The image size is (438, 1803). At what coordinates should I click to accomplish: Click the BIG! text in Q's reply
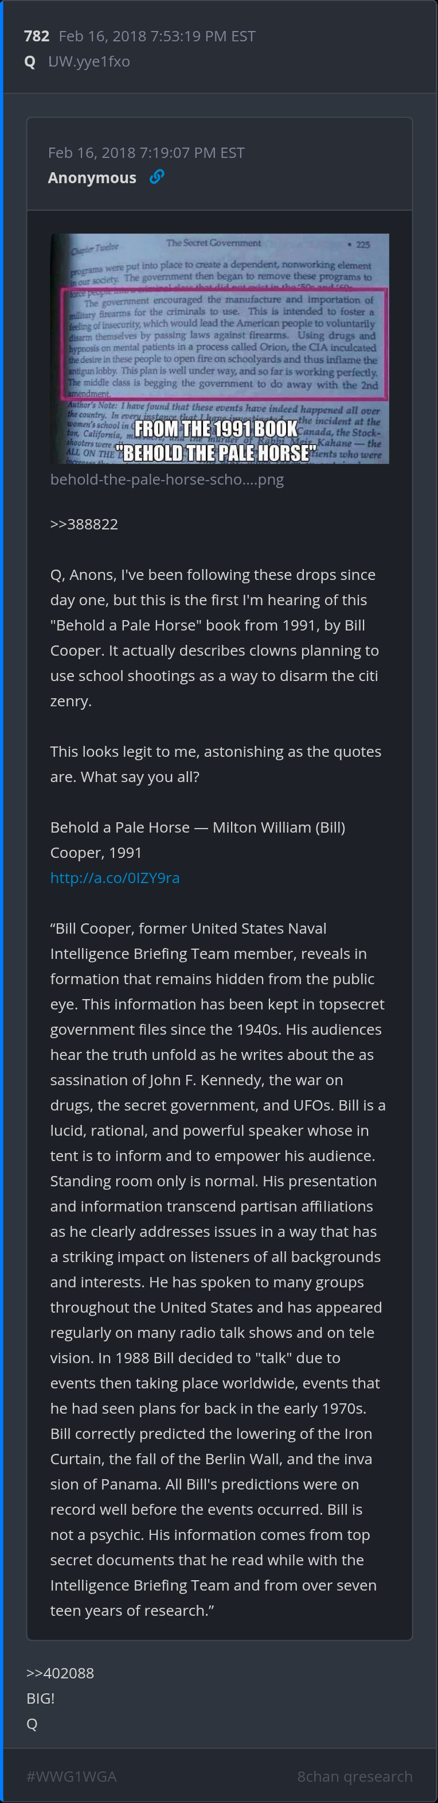(40, 1697)
